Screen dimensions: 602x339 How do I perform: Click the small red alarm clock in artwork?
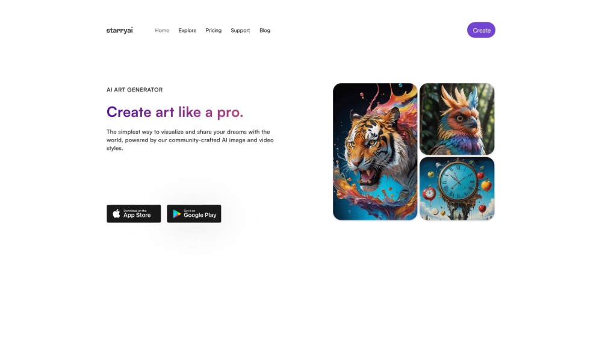pos(429,193)
